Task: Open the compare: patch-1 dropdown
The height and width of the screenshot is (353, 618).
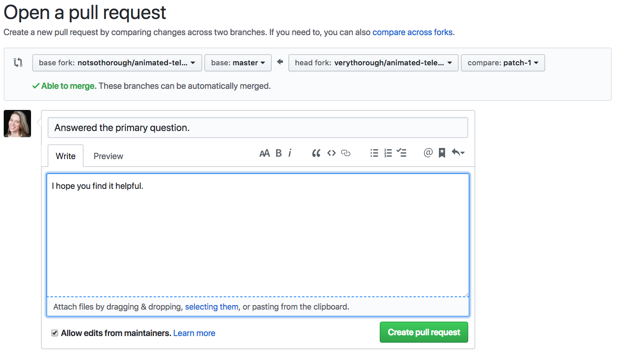Action: tap(503, 63)
